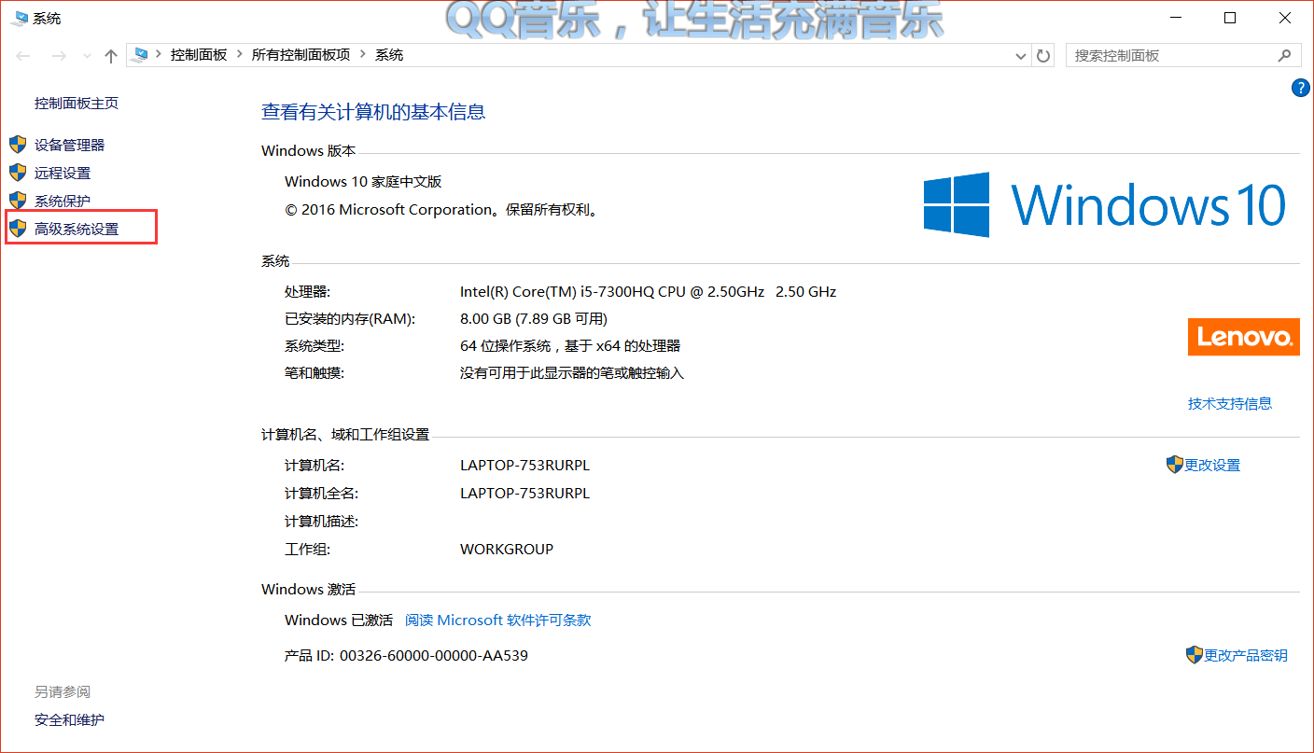Click shield icon beside 高级系统设置
The width and height of the screenshot is (1314, 753).
[18, 229]
